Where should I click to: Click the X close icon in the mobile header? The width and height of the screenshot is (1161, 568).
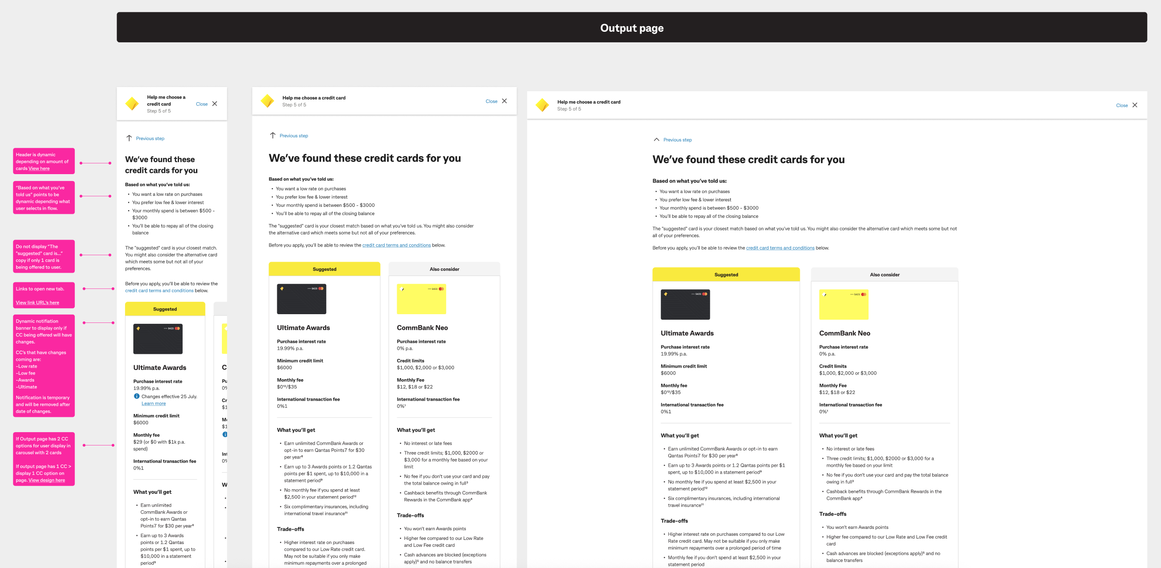click(x=214, y=104)
